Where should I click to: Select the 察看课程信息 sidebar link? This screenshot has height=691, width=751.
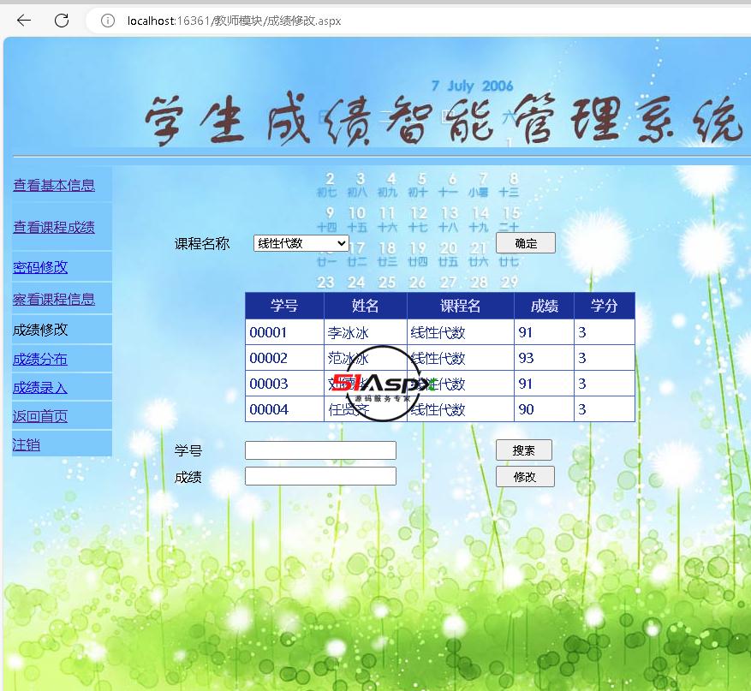click(x=54, y=299)
